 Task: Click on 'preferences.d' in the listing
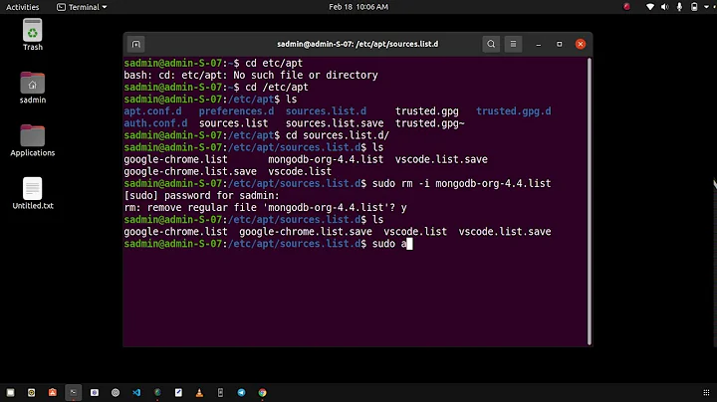pyautogui.click(x=236, y=111)
